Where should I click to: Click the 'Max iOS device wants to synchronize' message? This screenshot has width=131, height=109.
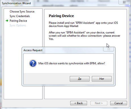(x=72, y=63)
